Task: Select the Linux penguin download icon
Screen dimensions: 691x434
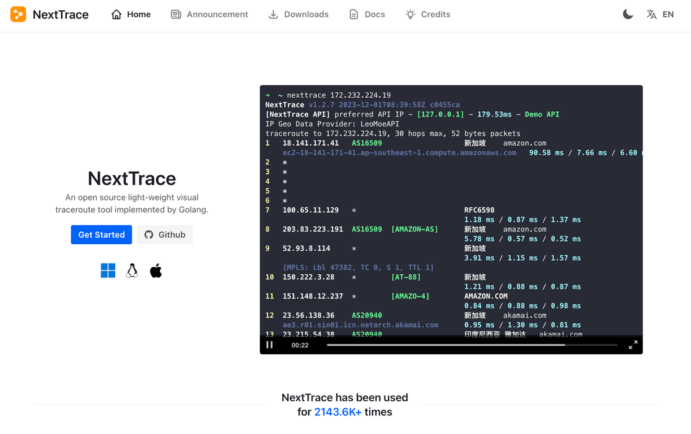Action: tap(132, 270)
